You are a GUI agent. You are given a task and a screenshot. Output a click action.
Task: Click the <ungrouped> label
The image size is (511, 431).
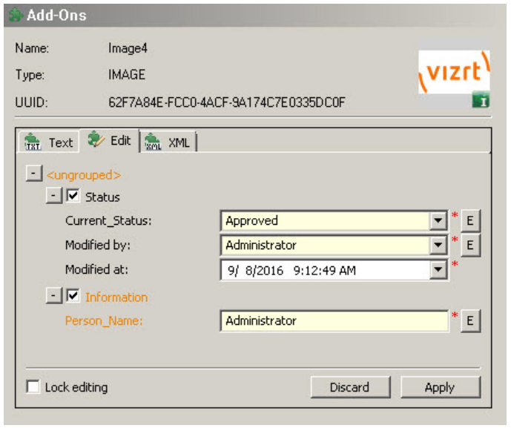[84, 175]
